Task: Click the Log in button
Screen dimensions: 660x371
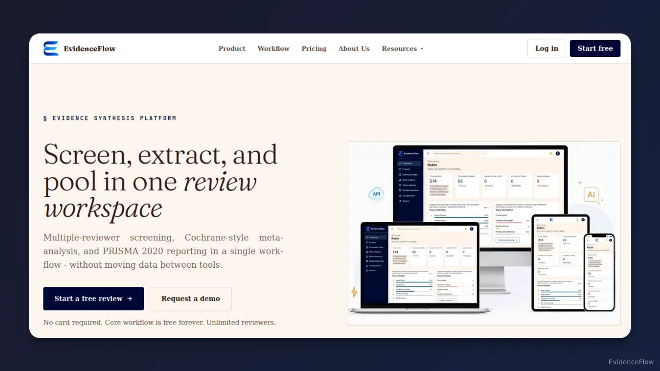Action: coord(547,48)
